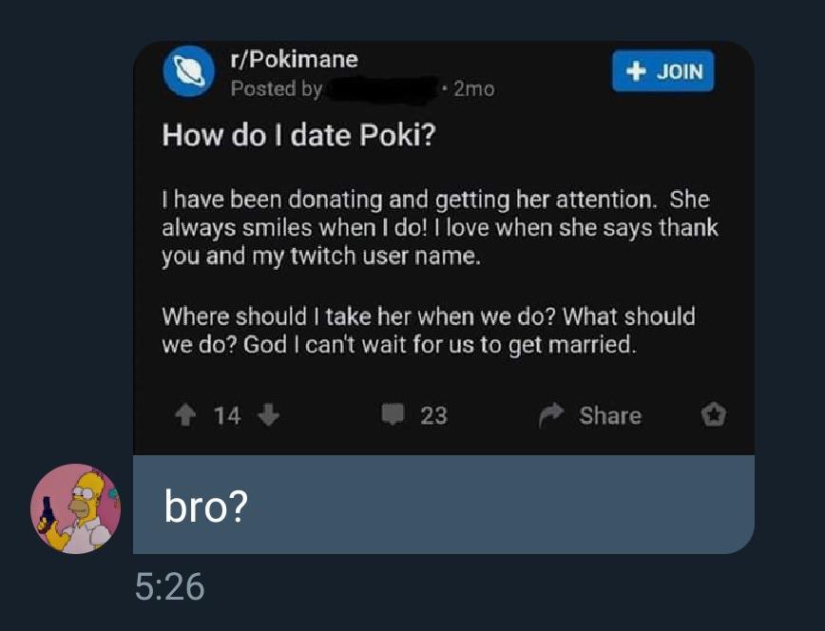Upvote the 'How do I date Poki?' post
825x631 pixels.
tap(185, 415)
